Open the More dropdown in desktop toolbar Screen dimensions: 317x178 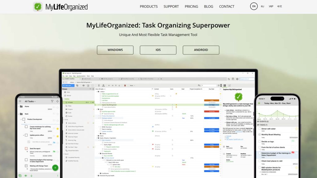[132, 86]
